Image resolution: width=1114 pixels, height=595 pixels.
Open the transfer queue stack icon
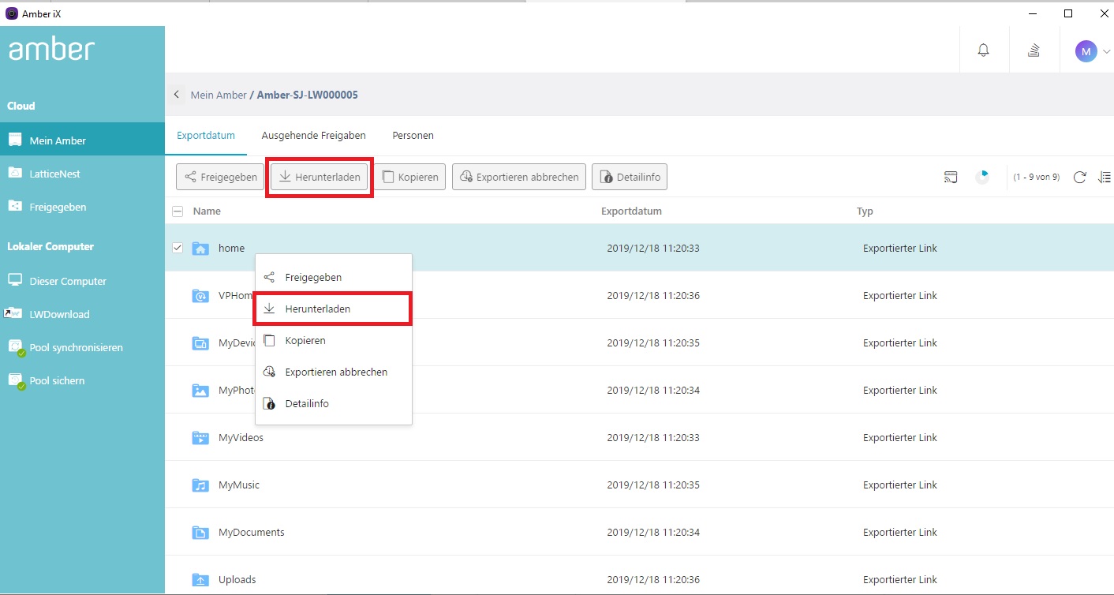point(1034,51)
